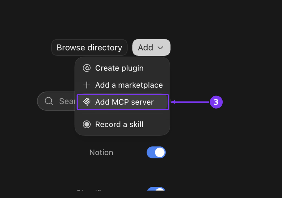Image resolution: width=282 pixels, height=198 pixels.
Task: Click the Browse directory button
Action: pos(90,47)
